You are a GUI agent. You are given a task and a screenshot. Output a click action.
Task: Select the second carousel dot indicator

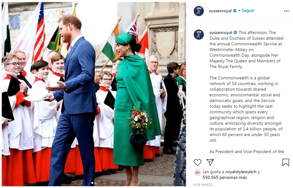tap(95, 183)
